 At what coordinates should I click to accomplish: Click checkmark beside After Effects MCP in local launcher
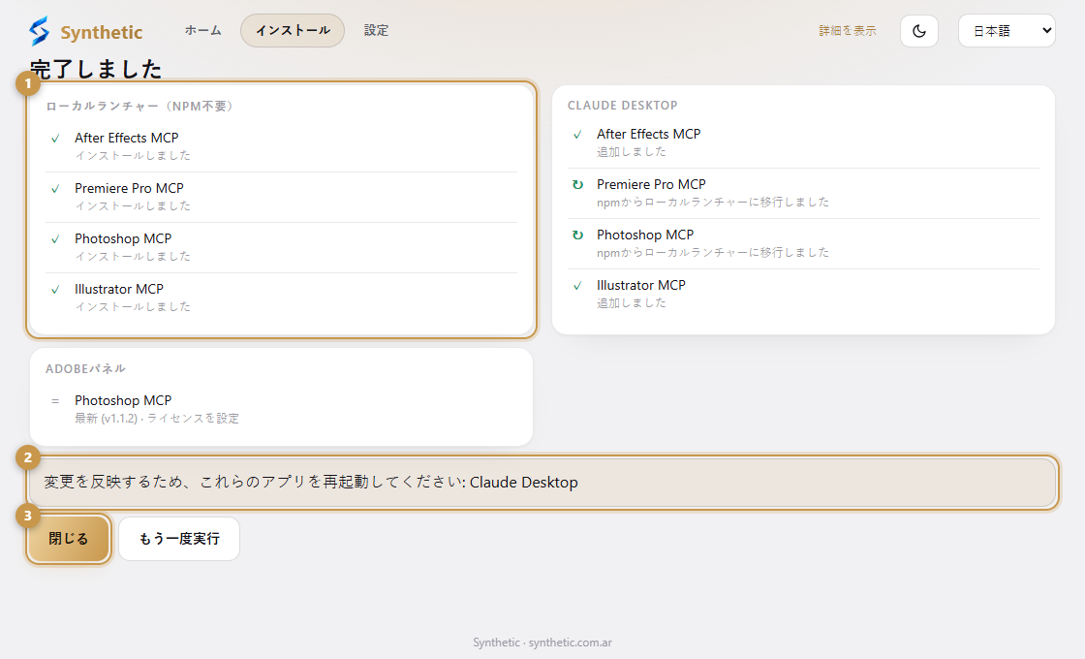[55, 139]
